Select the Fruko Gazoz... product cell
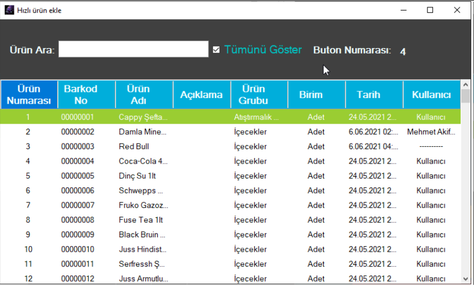 pos(144,205)
